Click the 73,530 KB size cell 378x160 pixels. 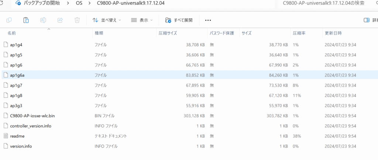(x=278, y=86)
